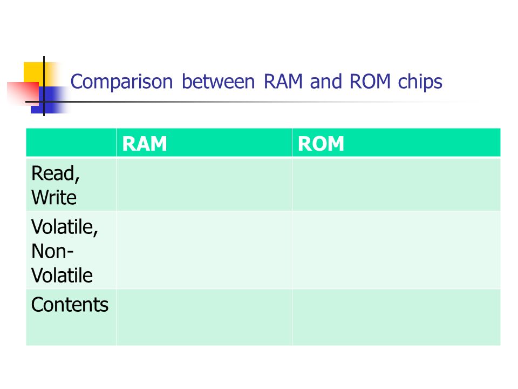Click the red square in the slide decoration

point(23,93)
